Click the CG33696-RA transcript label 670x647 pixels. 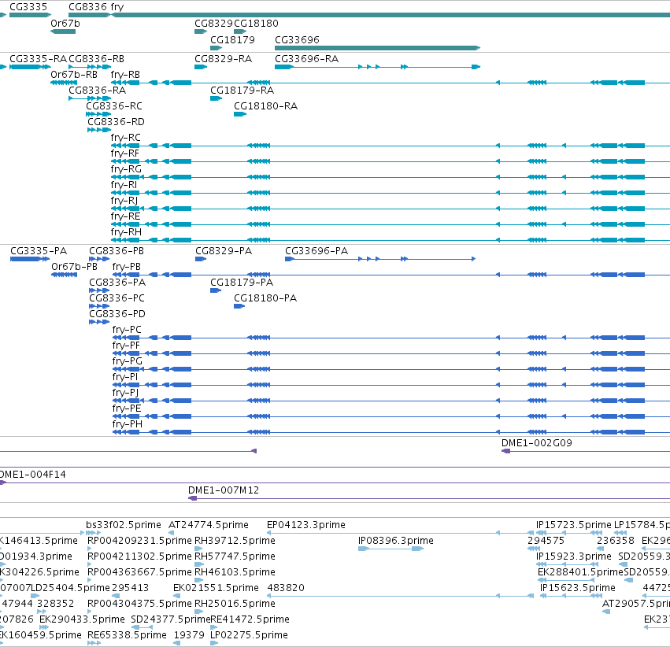click(x=306, y=58)
